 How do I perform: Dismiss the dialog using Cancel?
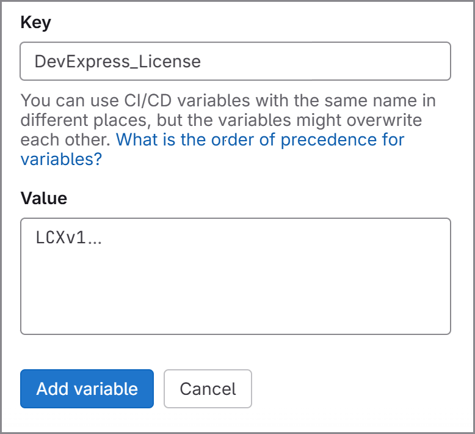(x=208, y=389)
